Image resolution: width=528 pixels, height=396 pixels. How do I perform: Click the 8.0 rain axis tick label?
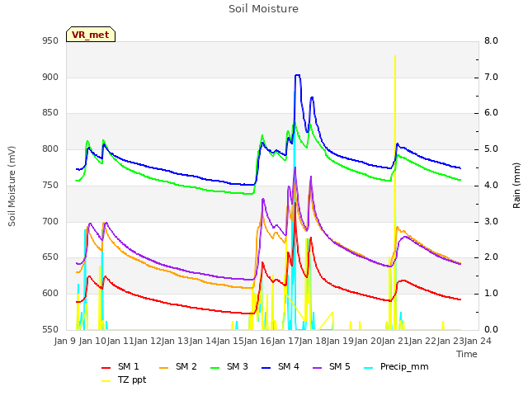pos(491,40)
